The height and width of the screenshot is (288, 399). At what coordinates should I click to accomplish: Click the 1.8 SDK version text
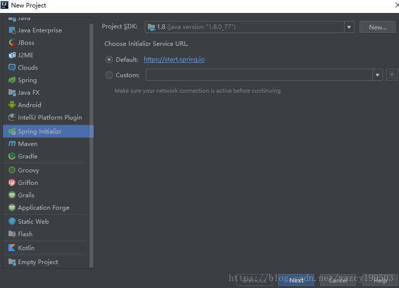161,27
